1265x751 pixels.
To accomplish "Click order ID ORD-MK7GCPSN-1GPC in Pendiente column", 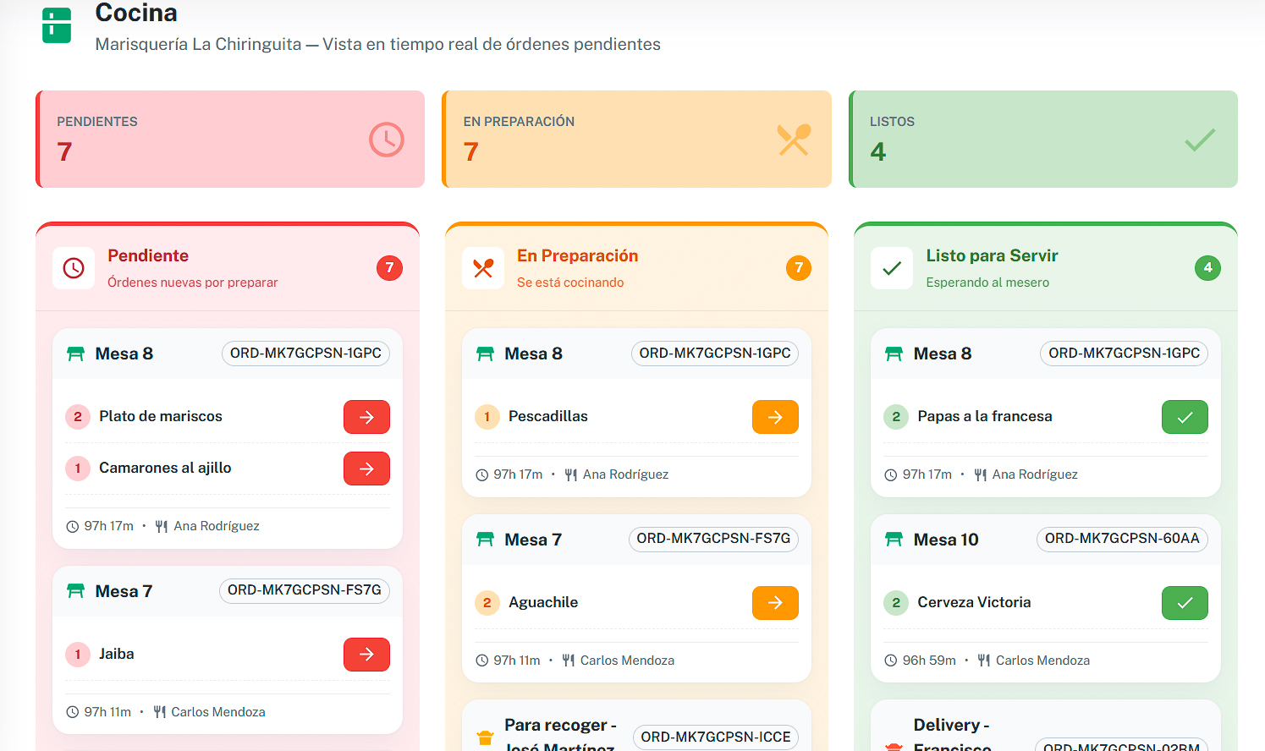I will point(305,354).
